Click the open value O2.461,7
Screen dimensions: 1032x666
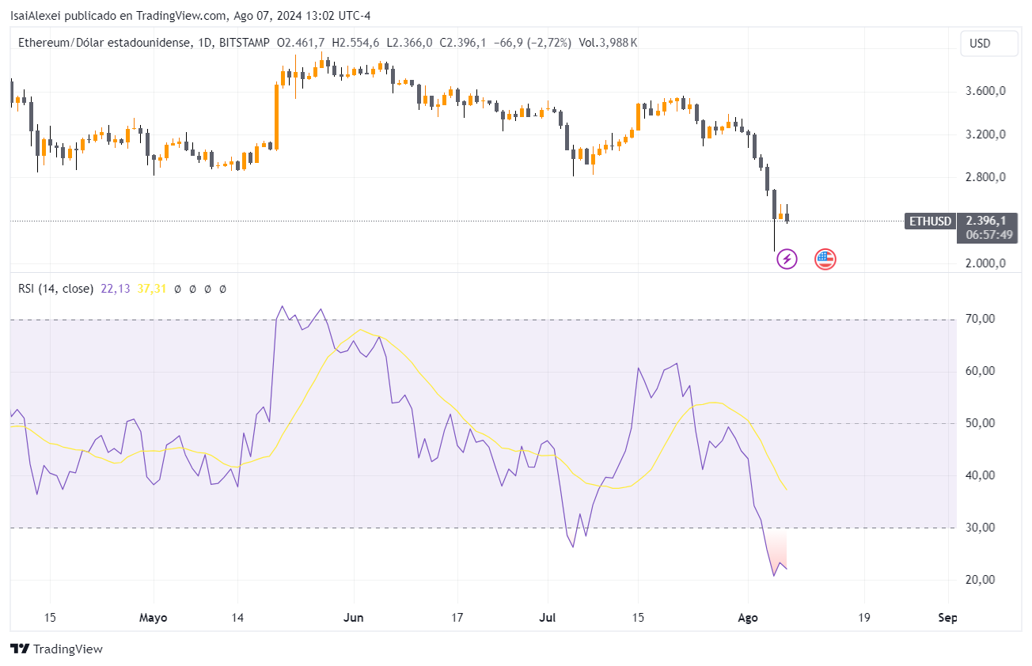301,43
